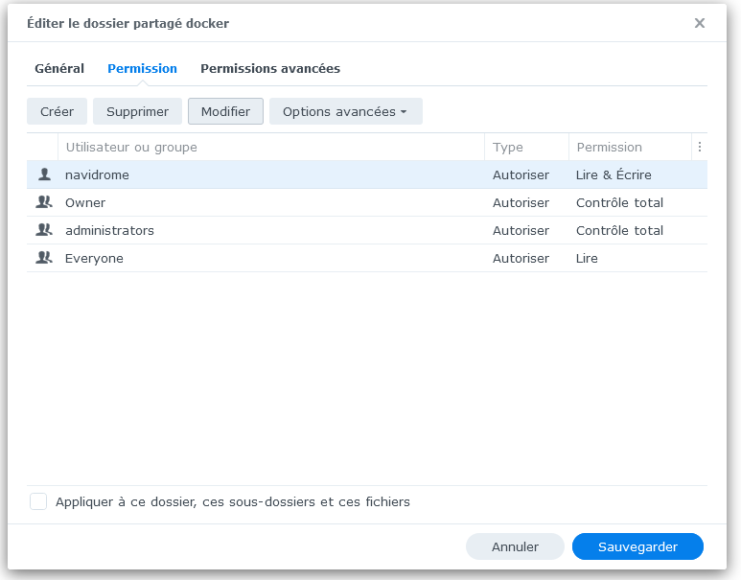Click the Créer button
The height and width of the screenshot is (580, 741).
[57, 112]
